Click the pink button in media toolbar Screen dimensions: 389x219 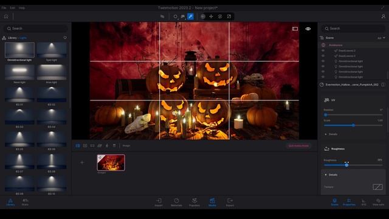298,146
